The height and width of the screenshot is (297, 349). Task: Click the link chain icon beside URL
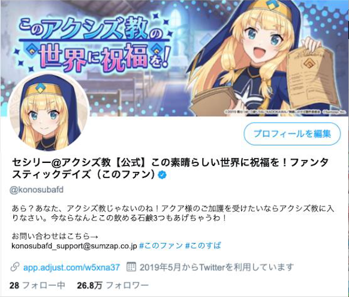[x=15, y=267]
